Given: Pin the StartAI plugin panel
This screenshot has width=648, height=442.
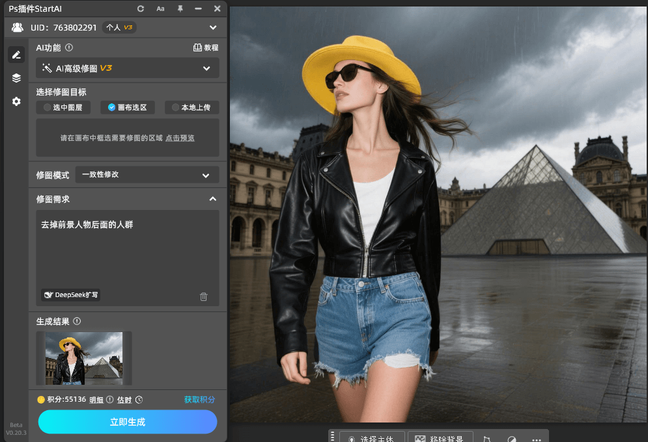Looking at the screenshot, I should [x=180, y=8].
